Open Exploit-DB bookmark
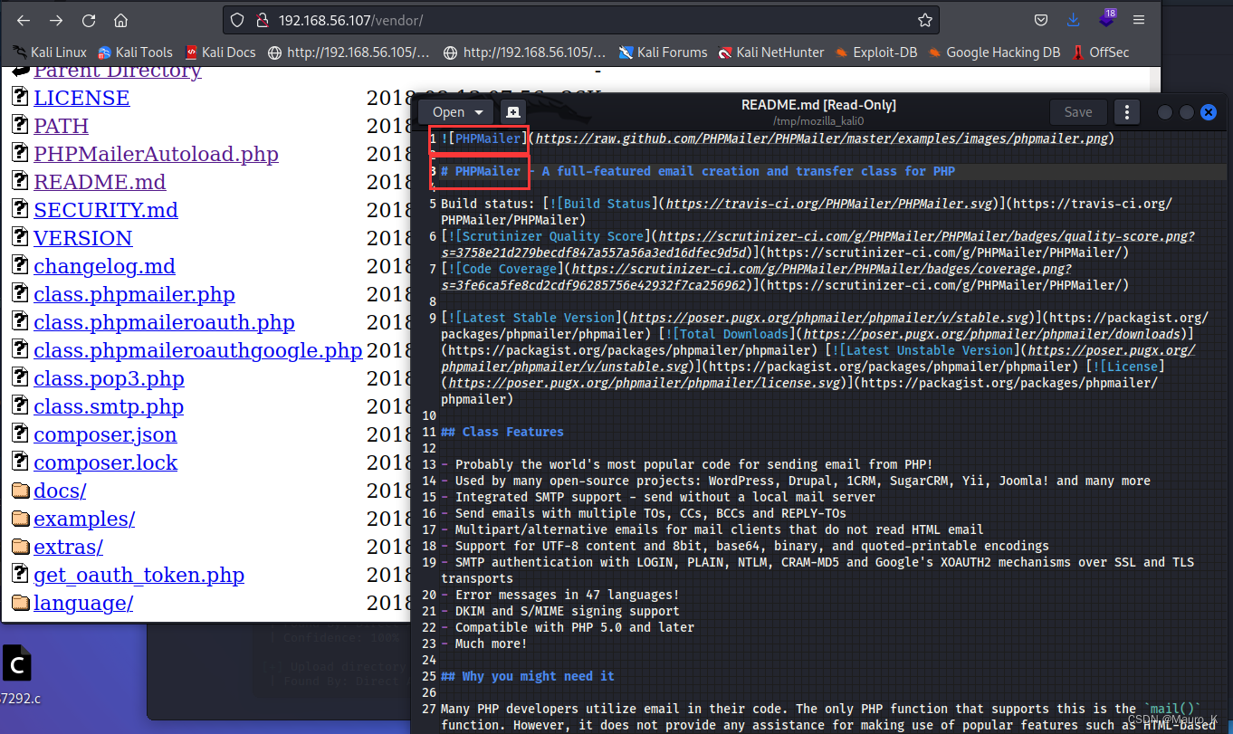 click(x=876, y=52)
